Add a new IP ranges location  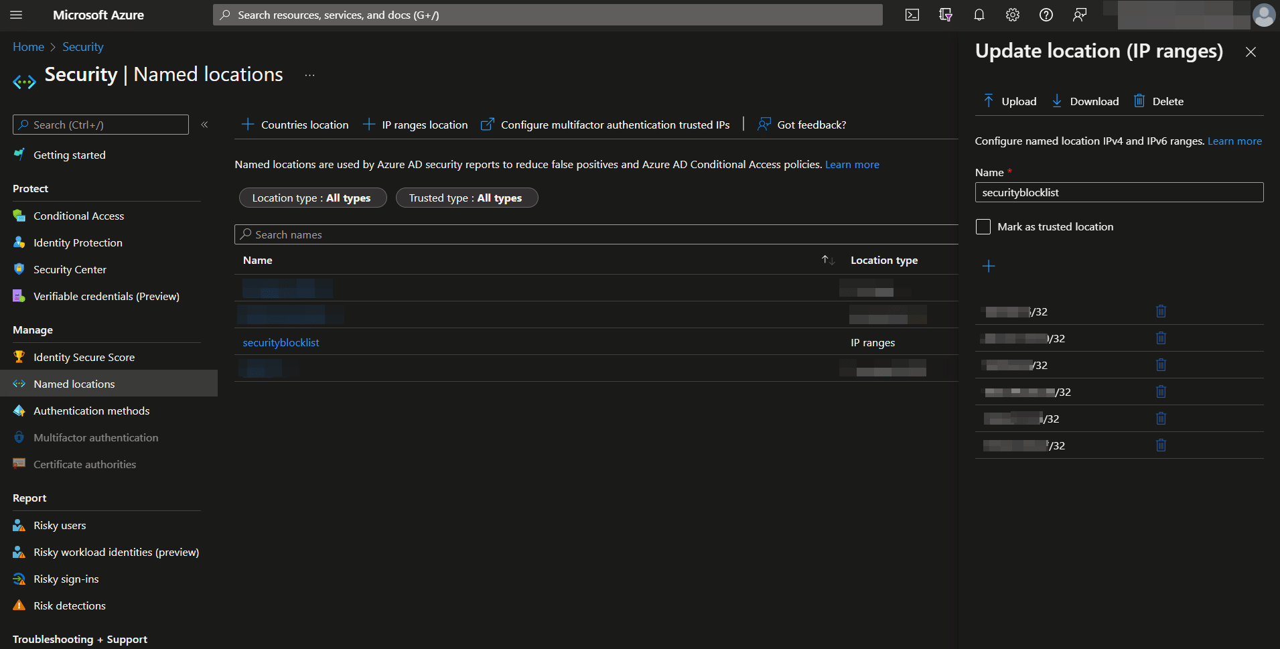415,125
